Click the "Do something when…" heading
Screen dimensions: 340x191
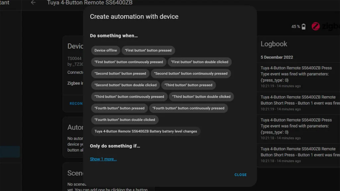[114, 36]
